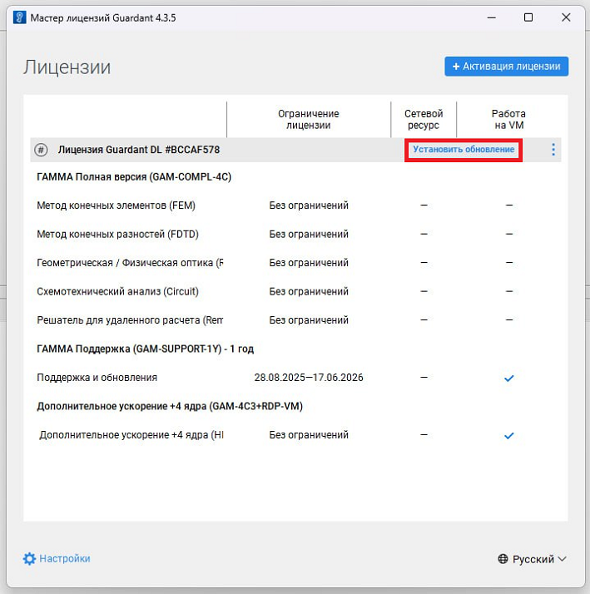Click the gear icon for Настройки
This screenshot has width=590, height=594.
[30, 559]
